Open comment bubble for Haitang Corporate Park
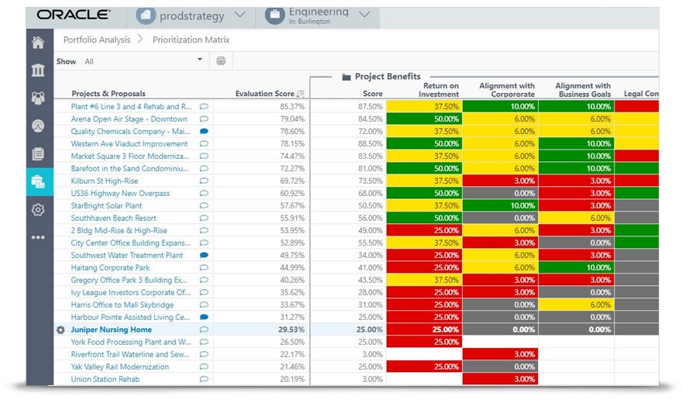Viewport: 682px width, 413px height. click(x=204, y=268)
